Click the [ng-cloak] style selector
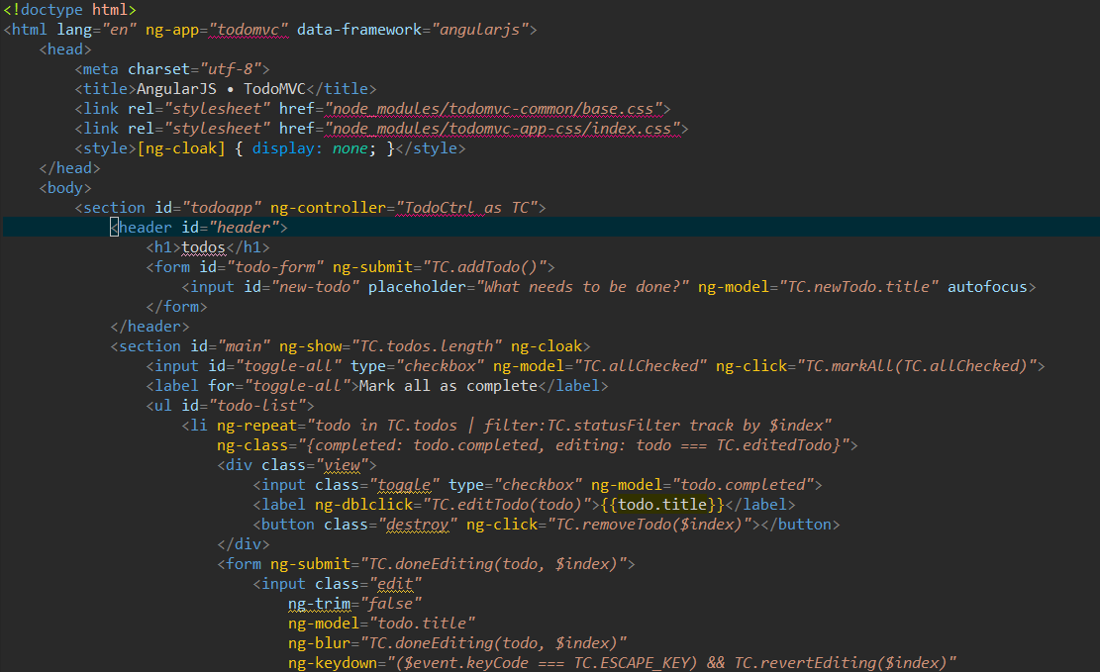Image resolution: width=1100 pixels, height=672 pixels. [181, 148]
